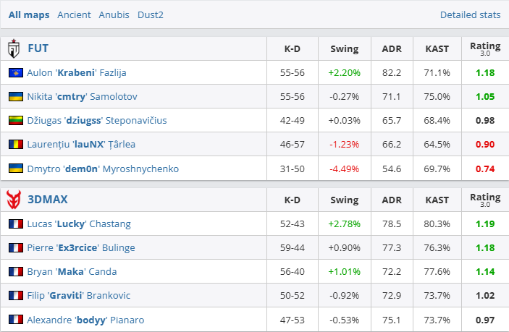509x332 pixels.
Task: Click the Rating 3.0 header for FUT
Action: (485, 49)
